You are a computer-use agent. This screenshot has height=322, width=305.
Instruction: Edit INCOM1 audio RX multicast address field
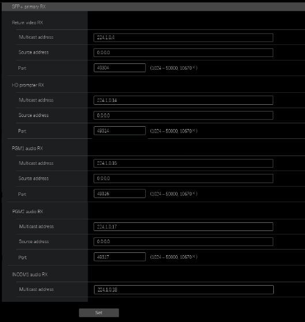tap(184, 290)
